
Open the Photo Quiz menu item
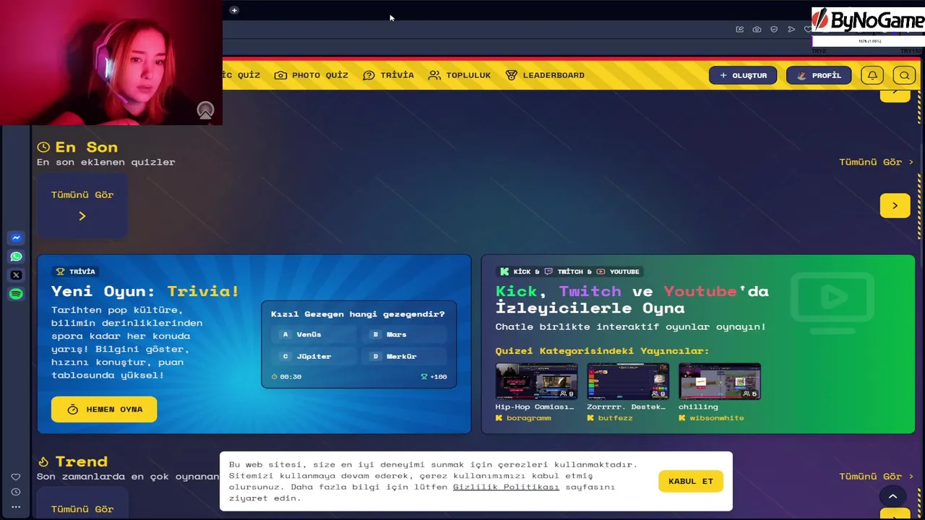point(311,75)
